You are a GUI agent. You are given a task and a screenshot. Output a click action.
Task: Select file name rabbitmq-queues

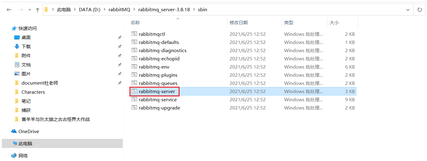pos(158,83)
